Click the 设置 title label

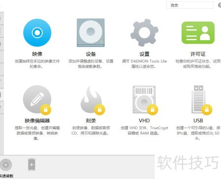tap(144, 54)
